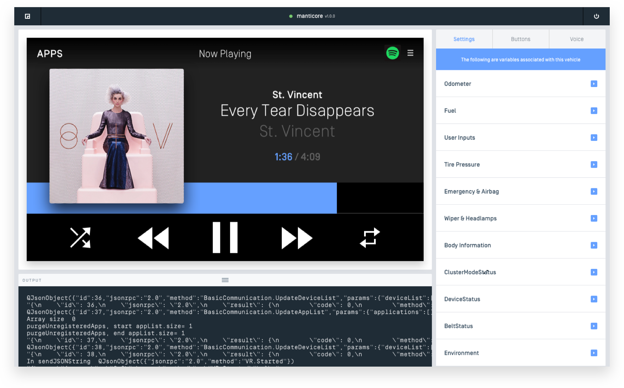Image resolution: width=624 pixels, height=388 pixels.
Task: Skip forward with the fast-forward button
Action: 297,238
